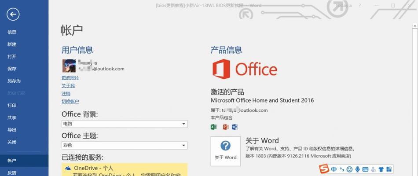Open the 共享 page
418x176 pixels.
(x=12, y=117)
